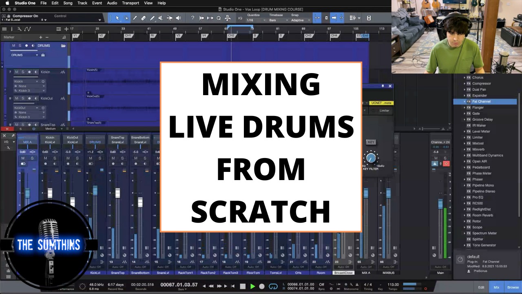Select the Arrow tool in the toolbar
522x294 pixels.
point(117,18)
